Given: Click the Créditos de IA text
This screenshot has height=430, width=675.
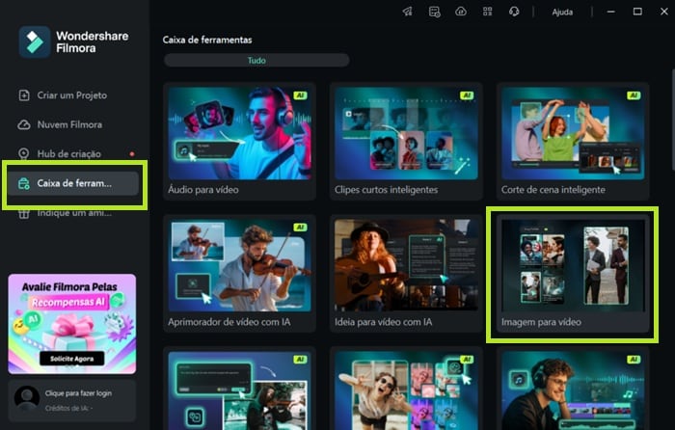Looking at the screenshot, I should pos(68,408).
